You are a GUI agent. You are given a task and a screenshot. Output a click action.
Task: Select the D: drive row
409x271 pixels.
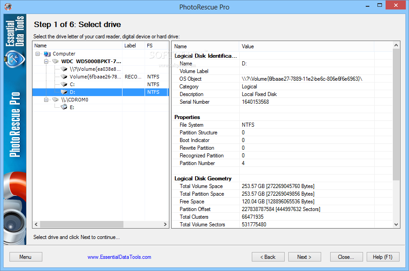(x=100, y=92)
